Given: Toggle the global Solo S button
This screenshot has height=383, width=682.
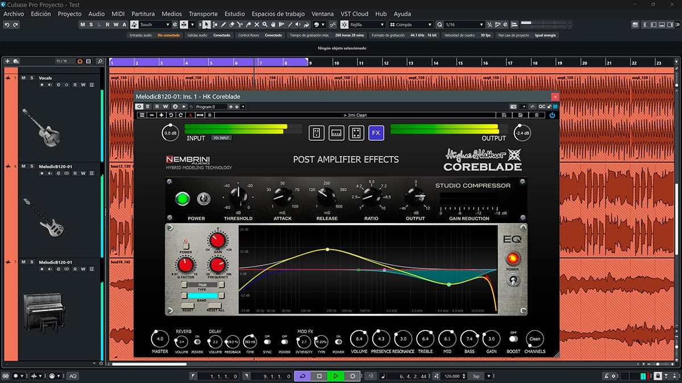Looking at the screenshot, I should [92, 25].
